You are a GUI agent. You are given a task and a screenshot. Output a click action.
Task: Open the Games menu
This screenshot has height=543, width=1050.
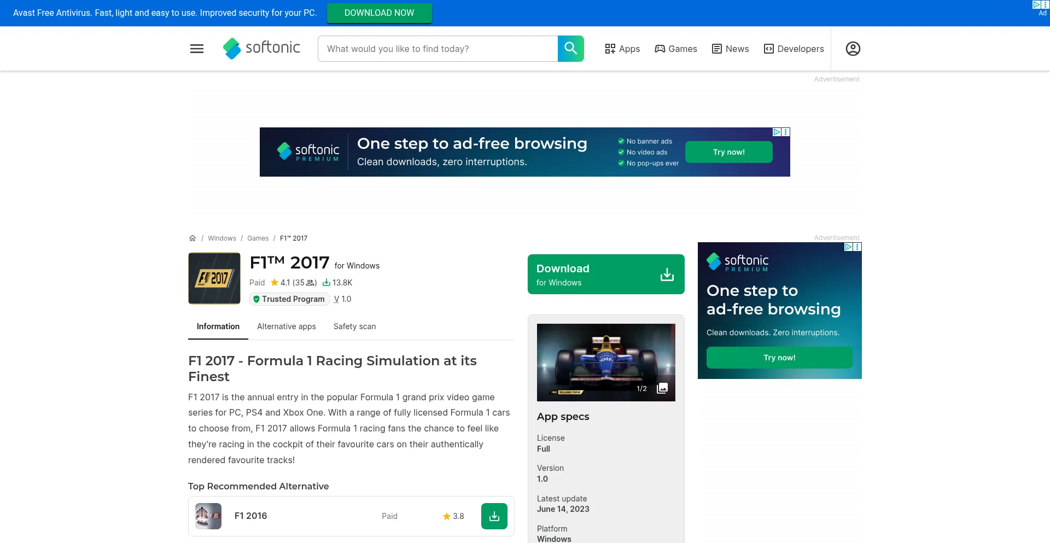676,49
